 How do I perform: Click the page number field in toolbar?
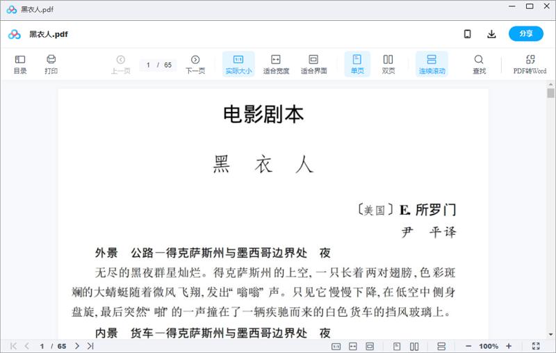click(149, 65)
